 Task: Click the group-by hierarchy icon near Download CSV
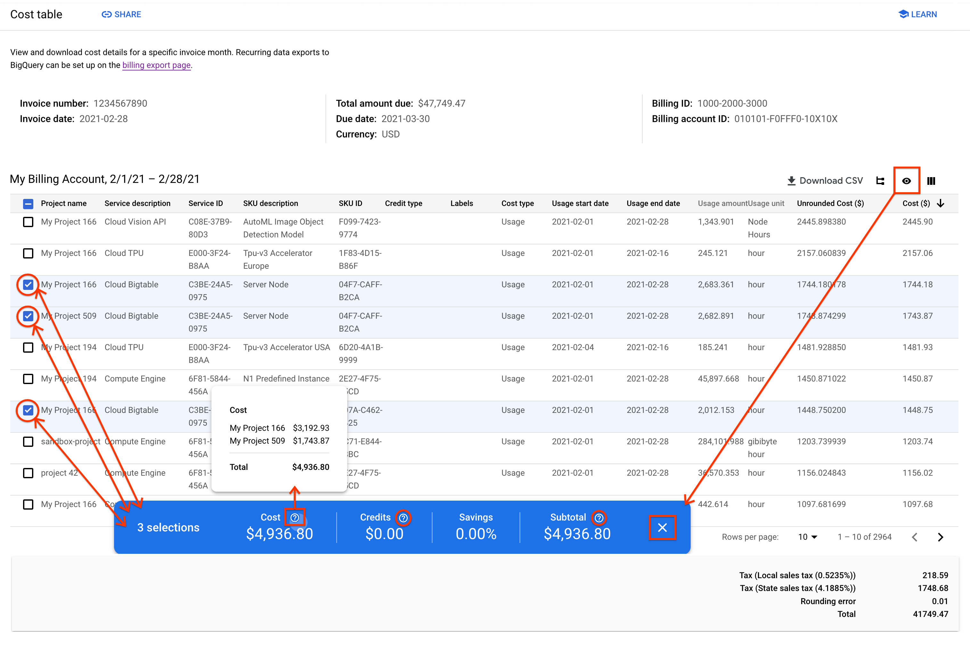tap(880, 181)
